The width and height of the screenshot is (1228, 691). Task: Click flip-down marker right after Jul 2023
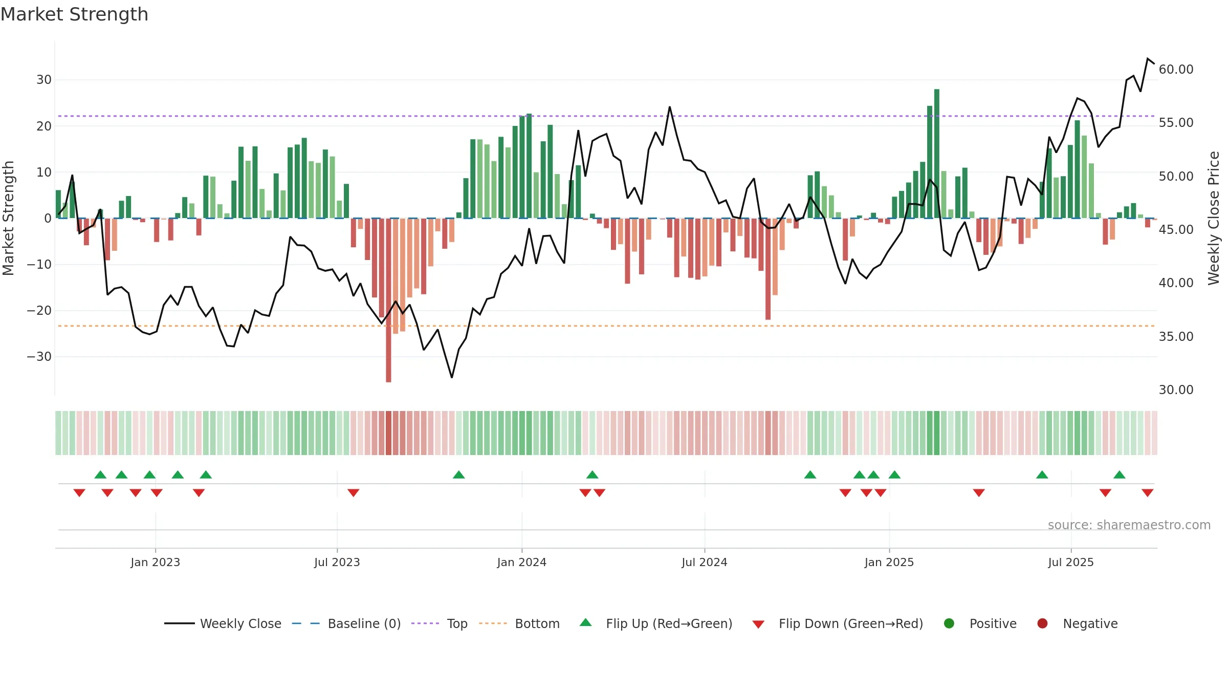coord(354,492)
